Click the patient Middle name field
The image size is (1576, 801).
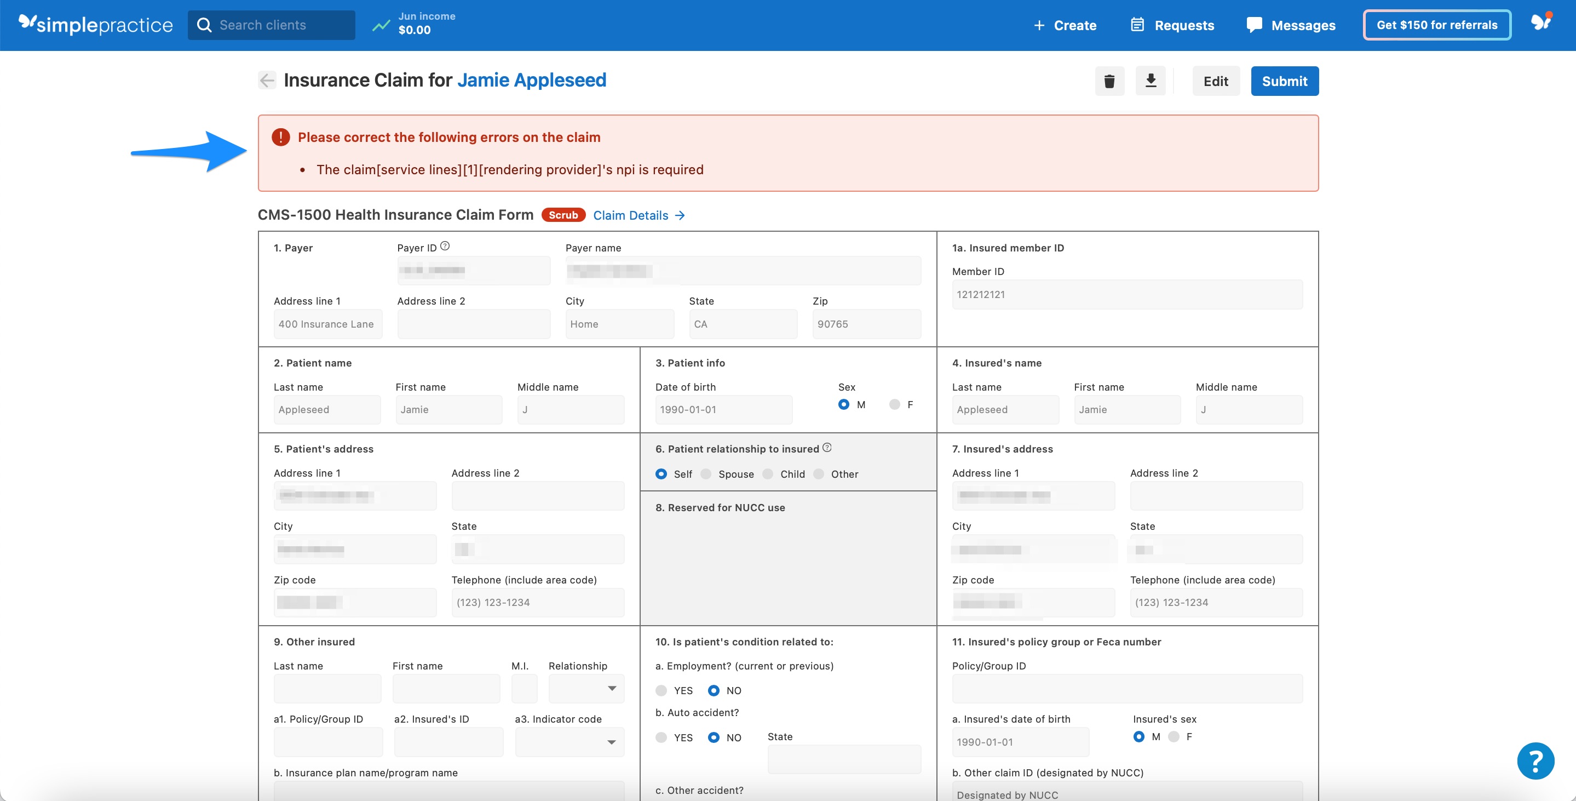click(x=570, y=409)
